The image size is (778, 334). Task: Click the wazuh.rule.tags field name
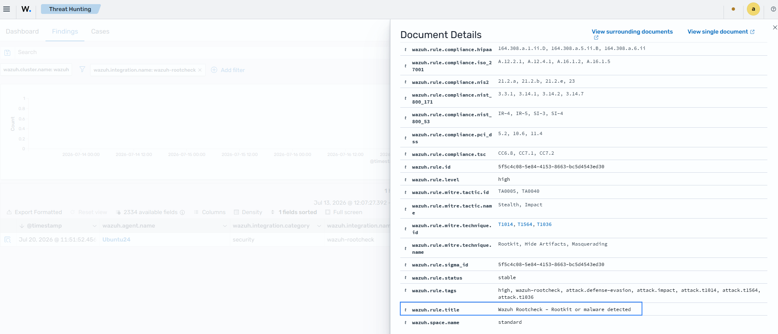click(x=434, y=291)
